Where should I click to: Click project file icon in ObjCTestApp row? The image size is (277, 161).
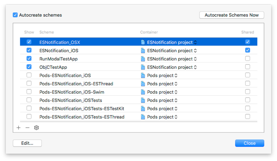[x=143, y=67]
